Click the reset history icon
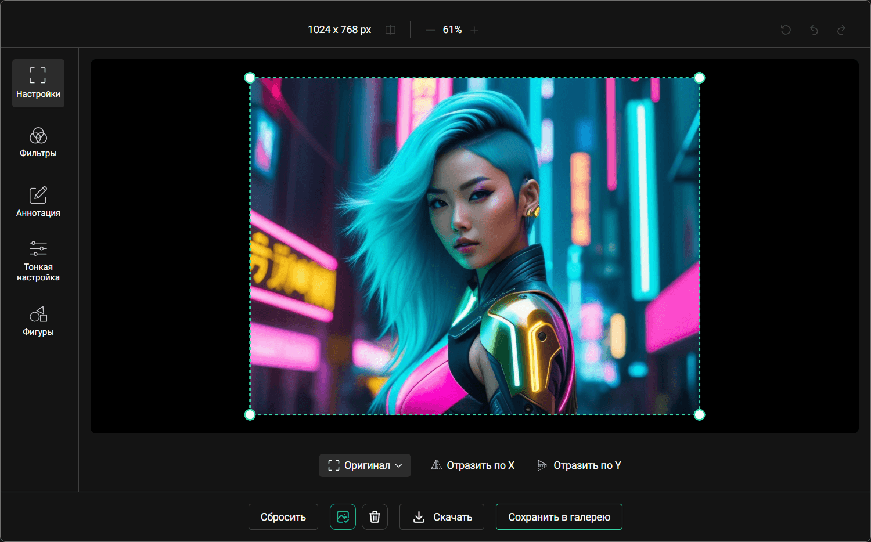The width and height of the screenshot is (871, 542). [786, 30]
